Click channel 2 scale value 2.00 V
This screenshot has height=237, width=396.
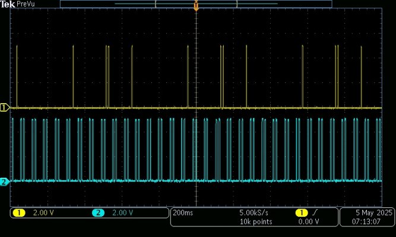click(x=122, y=213)
